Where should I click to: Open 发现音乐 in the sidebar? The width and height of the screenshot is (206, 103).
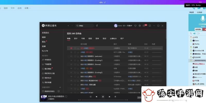click(46, 33)
